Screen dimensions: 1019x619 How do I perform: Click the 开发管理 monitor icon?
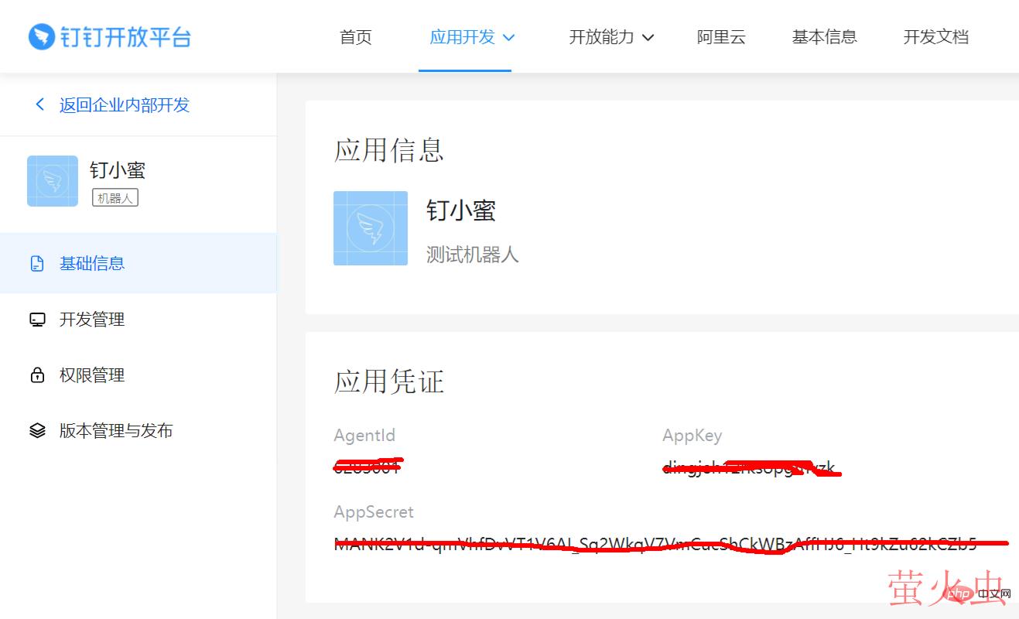pyautogui.click(x=37, y=320)
